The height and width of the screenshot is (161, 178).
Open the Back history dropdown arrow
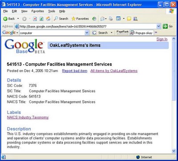pyautogui.click(x=18, y=19)
